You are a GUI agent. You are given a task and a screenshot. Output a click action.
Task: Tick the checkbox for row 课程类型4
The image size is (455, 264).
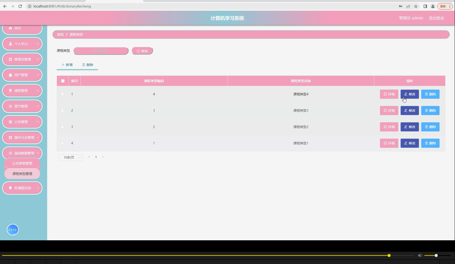[x=62, y=94]
